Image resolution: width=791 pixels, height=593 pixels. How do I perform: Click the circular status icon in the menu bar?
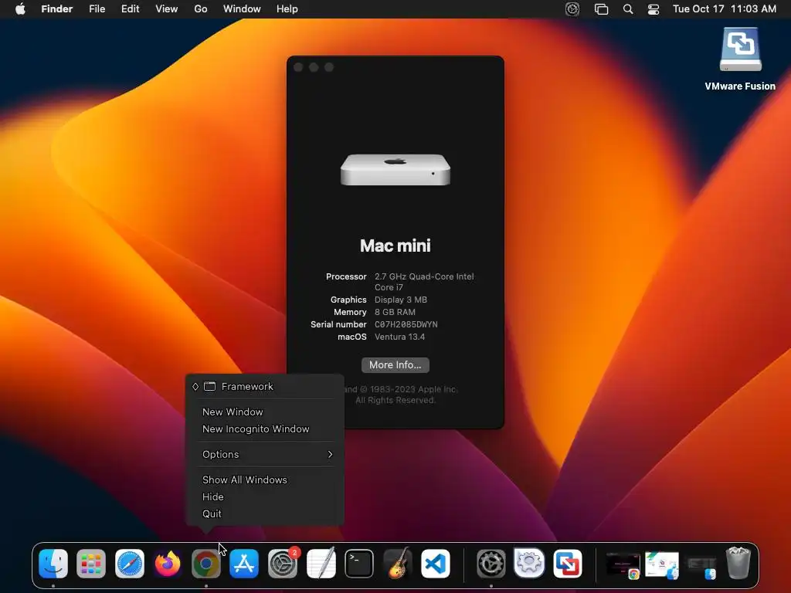point(572,9)
